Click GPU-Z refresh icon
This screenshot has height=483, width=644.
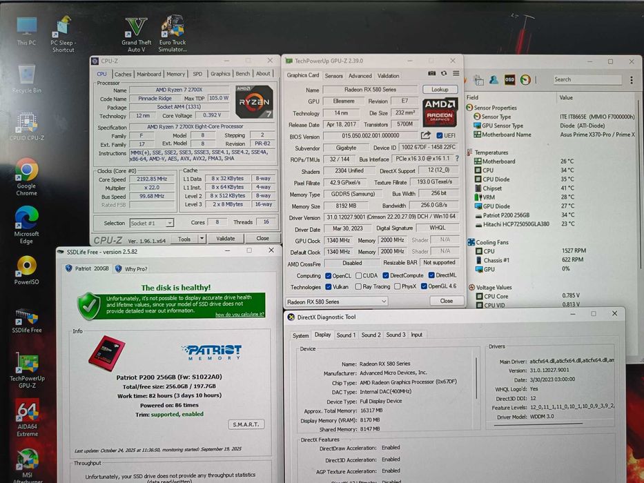click(444, 74)
